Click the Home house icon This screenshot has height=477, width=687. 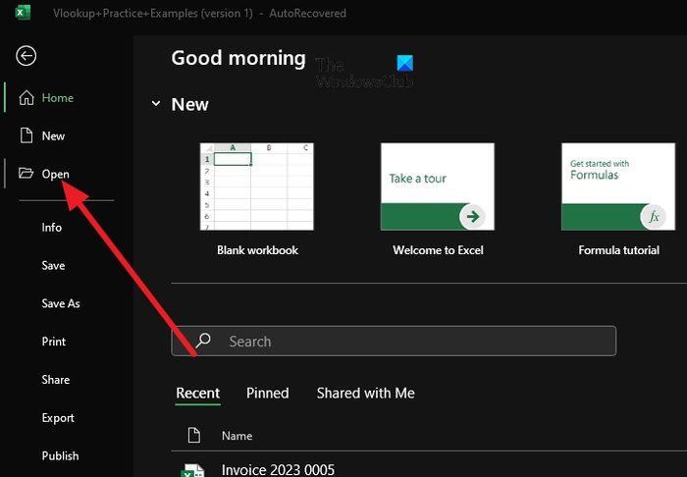pos(26,98)
